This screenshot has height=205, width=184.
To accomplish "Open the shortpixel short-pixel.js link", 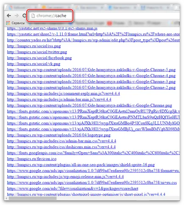I will point(86,194).
